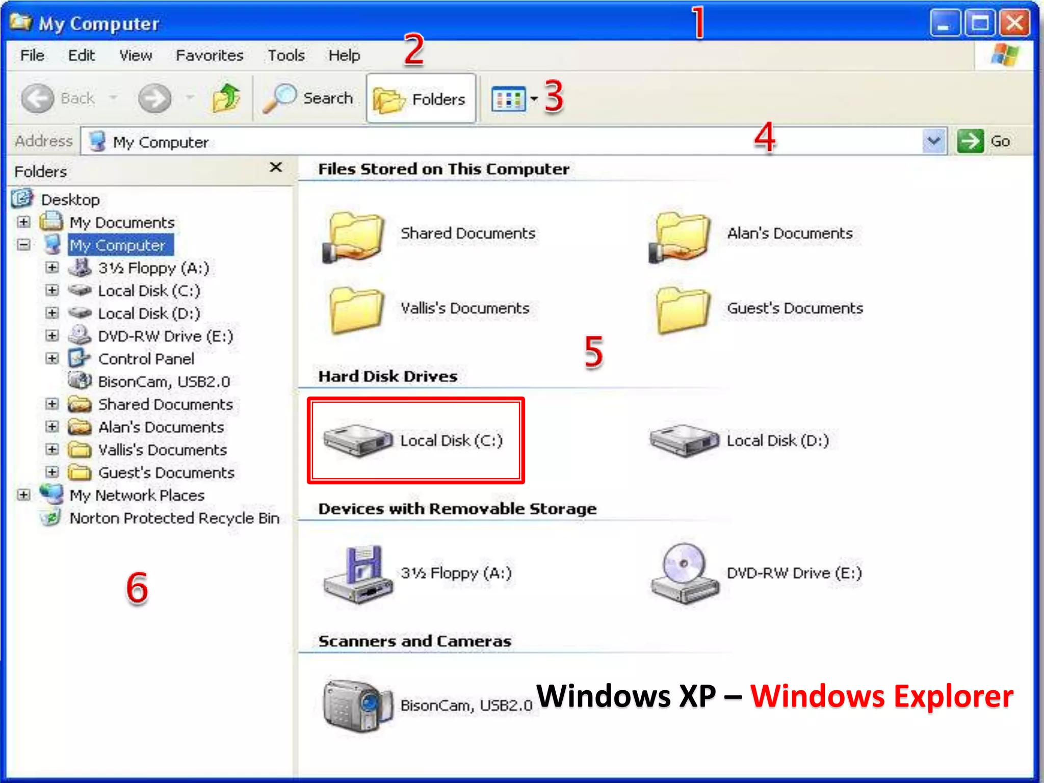Viewport: 1044px width, 783px height.
Task: Click the Back navigation arrow icon
Action: [x=37, y=98]
